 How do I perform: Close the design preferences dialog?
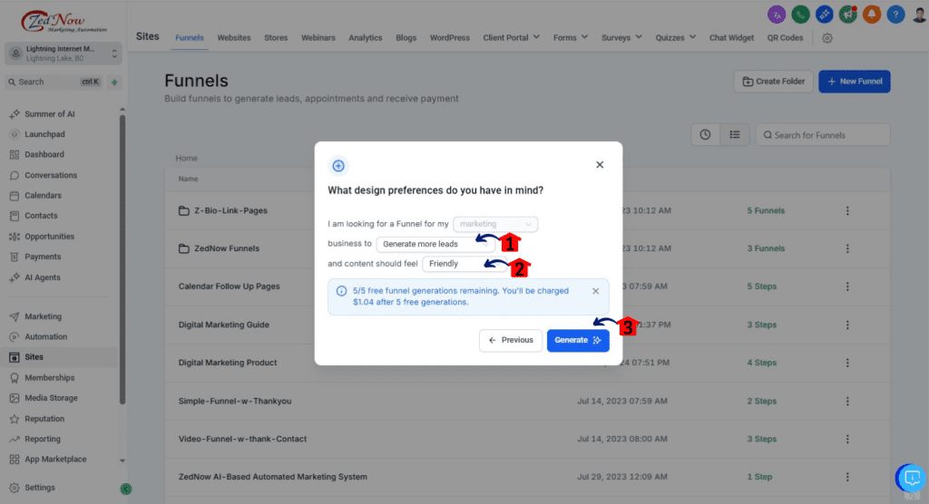point(600,165)
